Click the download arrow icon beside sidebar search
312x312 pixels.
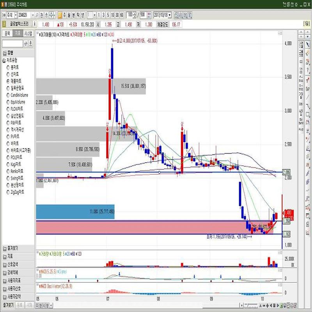point(31,43)
